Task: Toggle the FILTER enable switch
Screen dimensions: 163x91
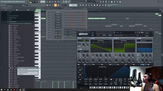Action: [x=138, y=38]
